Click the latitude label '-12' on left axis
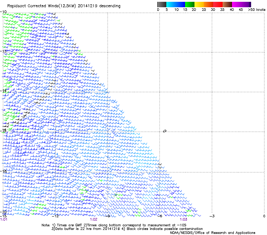This screenshot has width=267, height=235. tap(3, 51)
